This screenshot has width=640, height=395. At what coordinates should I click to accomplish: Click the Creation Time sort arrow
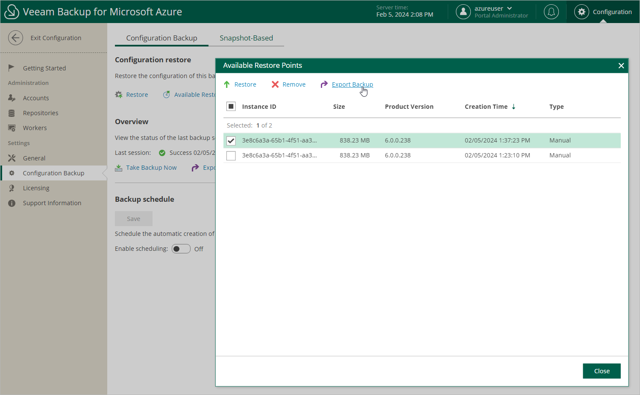[x=514, y=107]
